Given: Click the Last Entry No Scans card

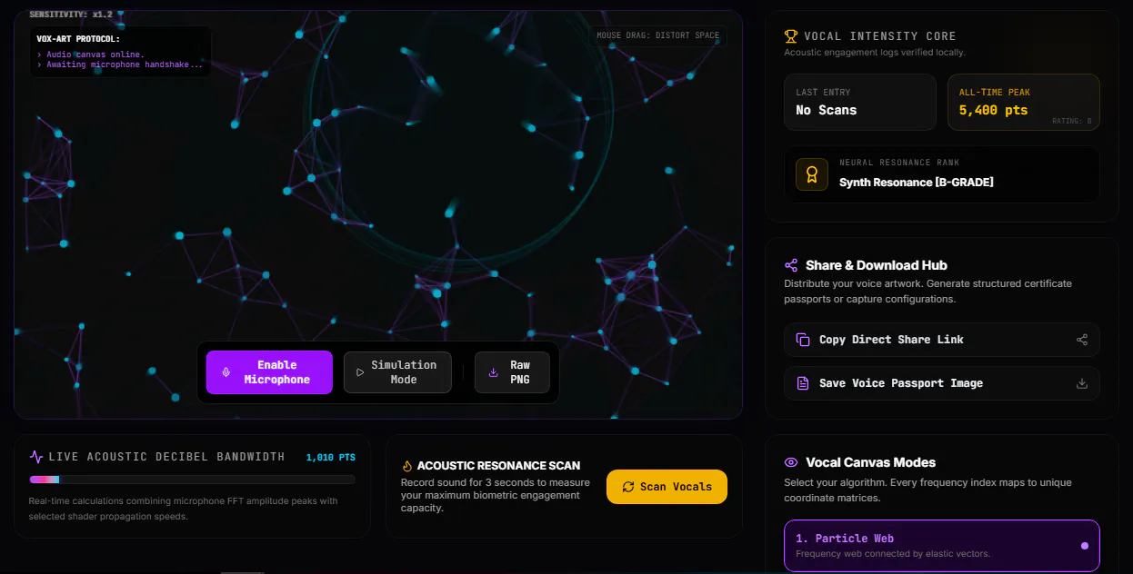Looking at the screenshot, I should [860, 102].
